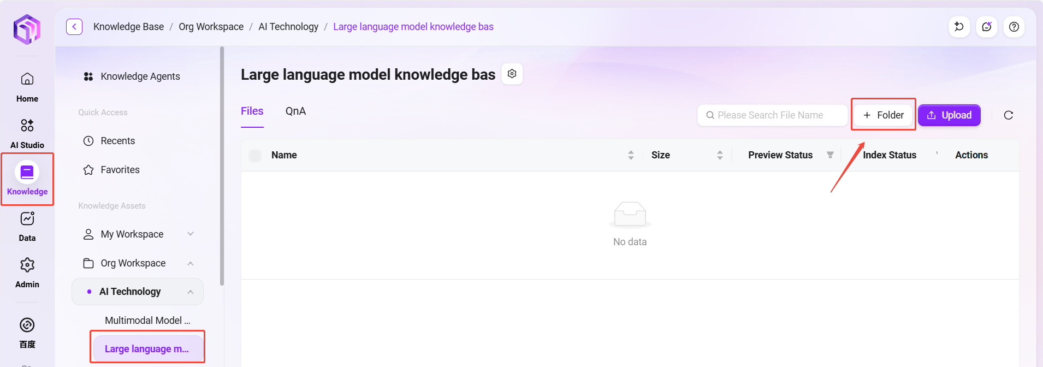Open Knowledge Agents in the side panel
1043x367 pixels.
(140, 76)
